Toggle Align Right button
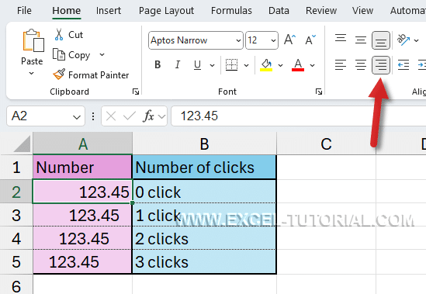Viewport: 426px width, 294px height. [381, 65]
